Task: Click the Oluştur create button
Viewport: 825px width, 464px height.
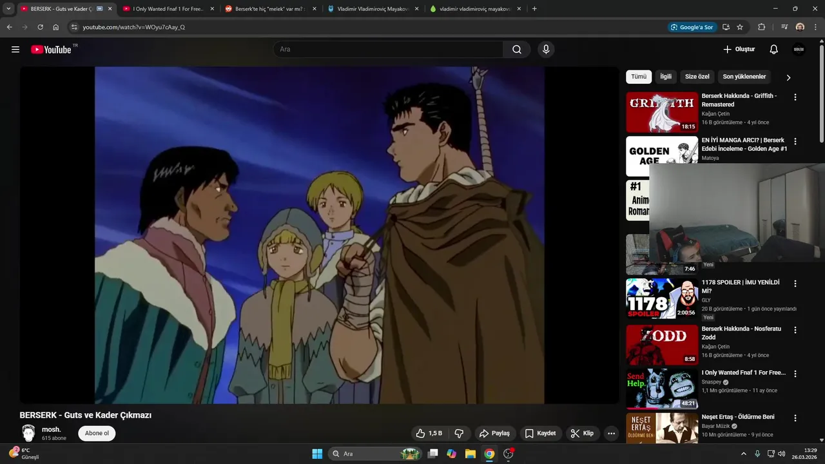Action: [739, 50]
